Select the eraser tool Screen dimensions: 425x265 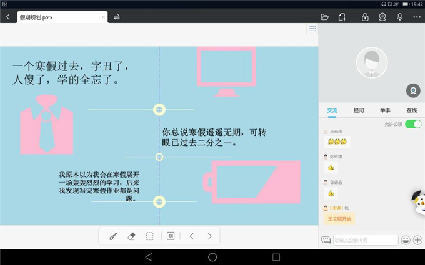(131, 236)
